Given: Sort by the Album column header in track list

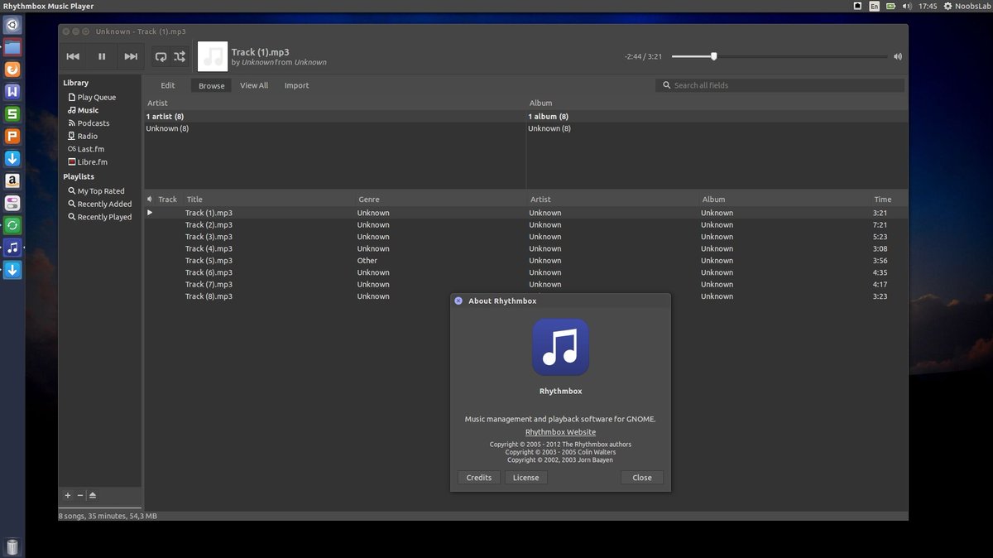Looking at the screenshot, I should pyautogui.click(x=784, y=200).
